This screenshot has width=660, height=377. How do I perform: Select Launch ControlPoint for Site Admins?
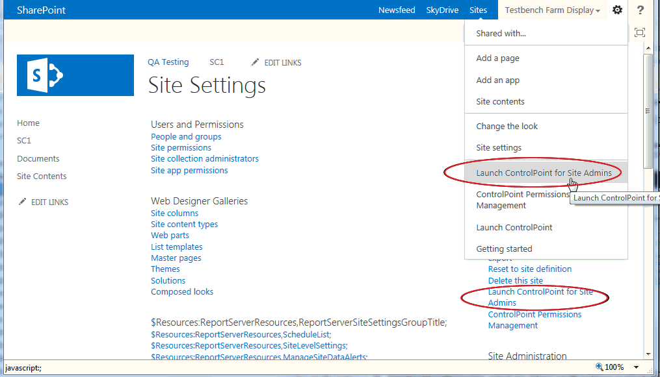coord(544,173)
